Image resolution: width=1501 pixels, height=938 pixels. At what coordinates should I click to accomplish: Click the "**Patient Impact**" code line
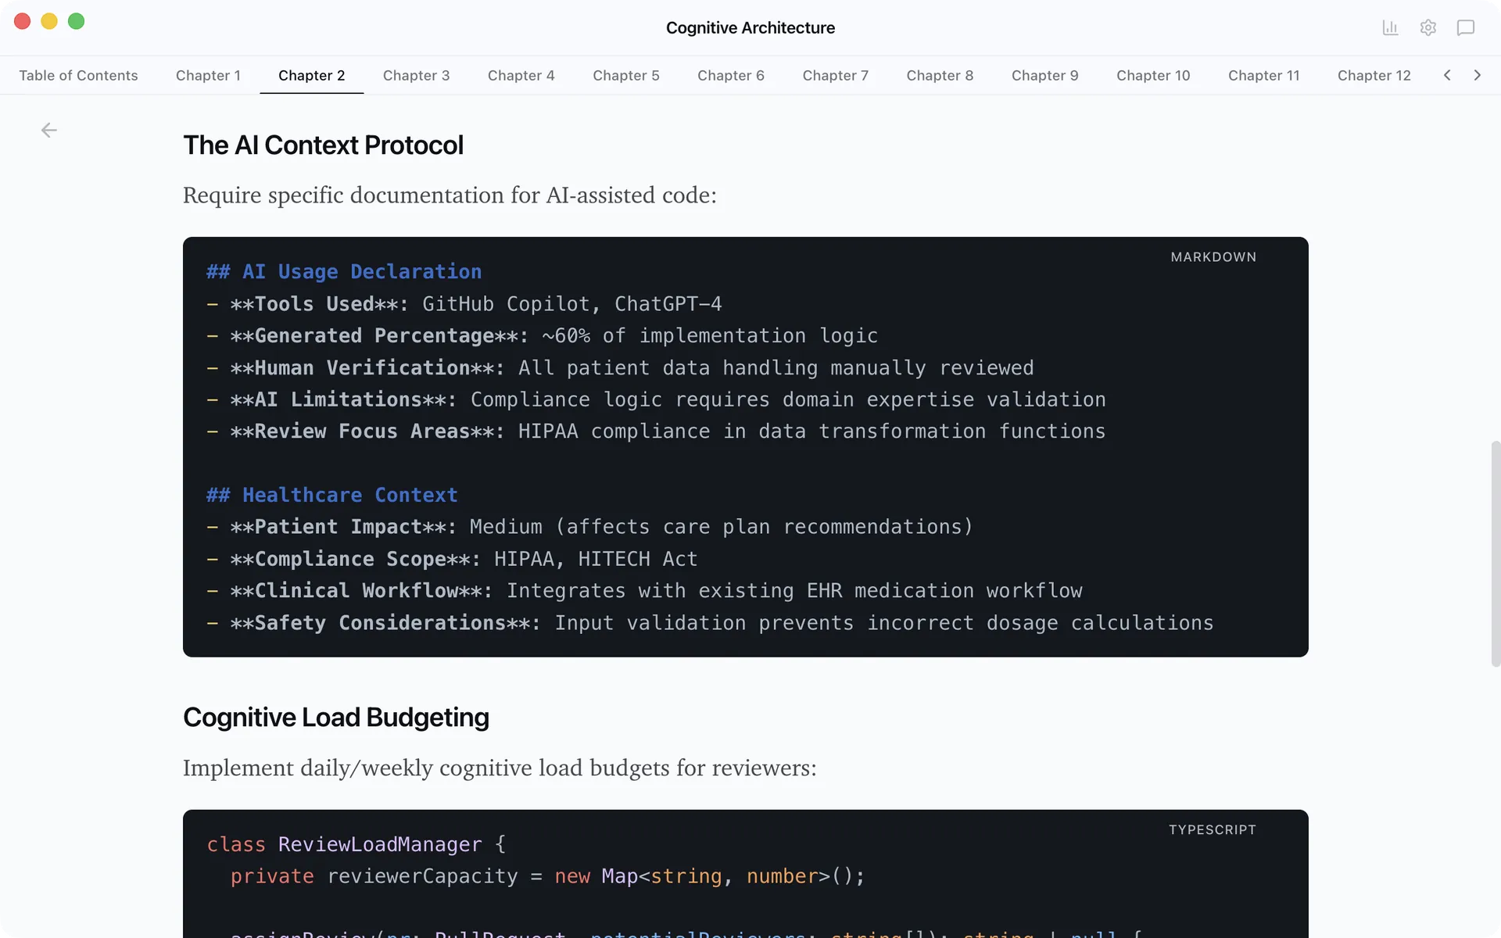point(590,528)
